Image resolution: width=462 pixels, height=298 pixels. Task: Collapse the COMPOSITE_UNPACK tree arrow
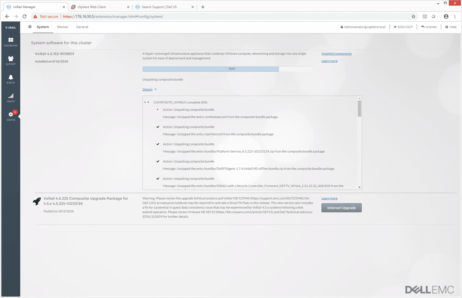point(145,103)
